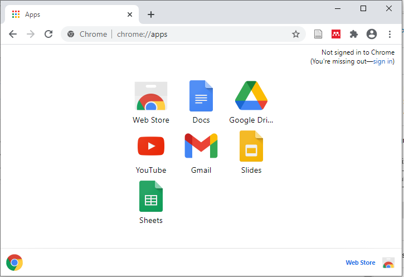Open the red extension icon in toolbar
Image resolution: width=404 pixels, height=277 pixels.
[336, 34]
